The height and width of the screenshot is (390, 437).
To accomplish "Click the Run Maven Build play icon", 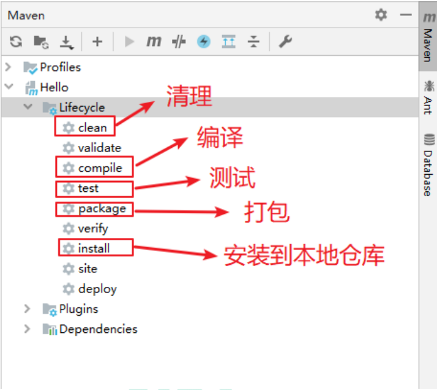I will tap(129, 42).
